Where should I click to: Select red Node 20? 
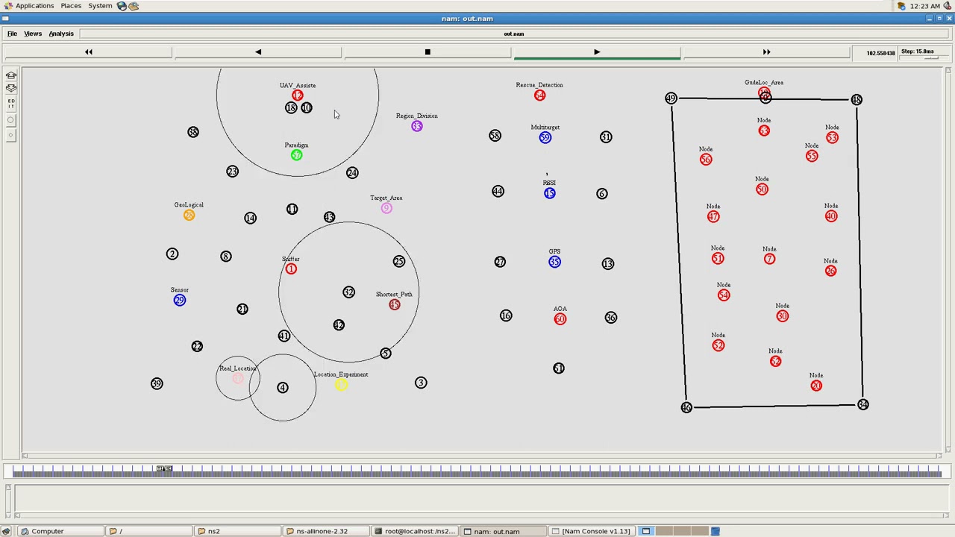816,386
